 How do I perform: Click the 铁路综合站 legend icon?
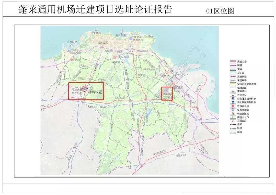click(x=233, y=106)
